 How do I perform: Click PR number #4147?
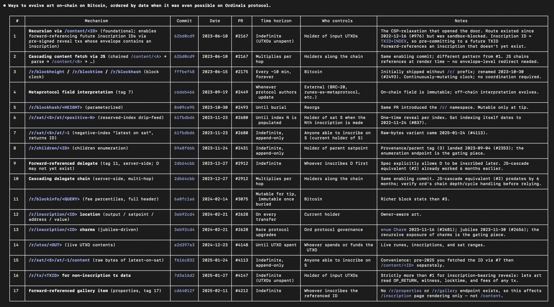[242, 276]
